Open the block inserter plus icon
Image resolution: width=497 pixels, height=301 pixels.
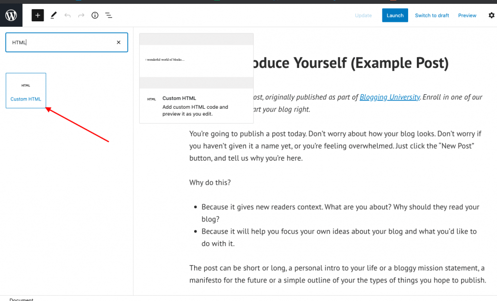coord(37,15)
